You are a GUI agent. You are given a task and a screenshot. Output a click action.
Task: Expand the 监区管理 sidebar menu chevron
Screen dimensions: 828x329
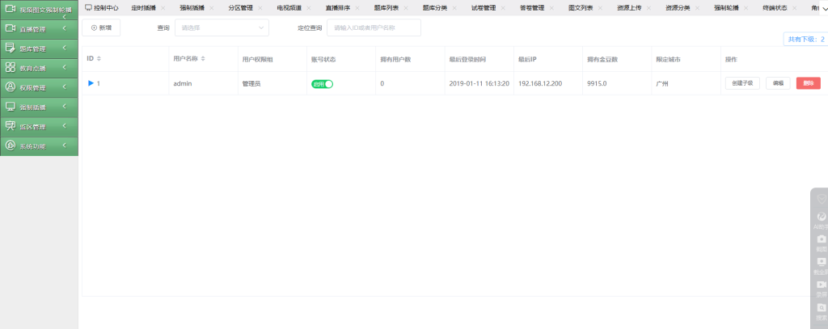64,126
